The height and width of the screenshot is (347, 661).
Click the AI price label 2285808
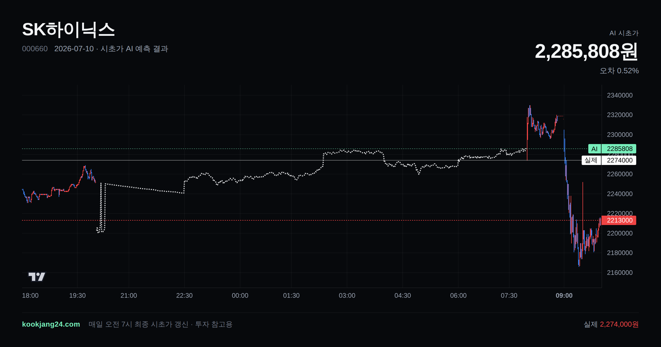pos(619,149)
